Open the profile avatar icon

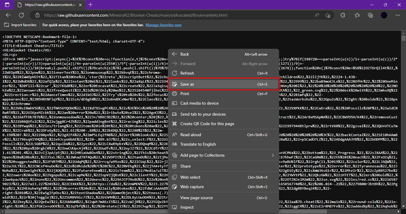coord(384,15)
